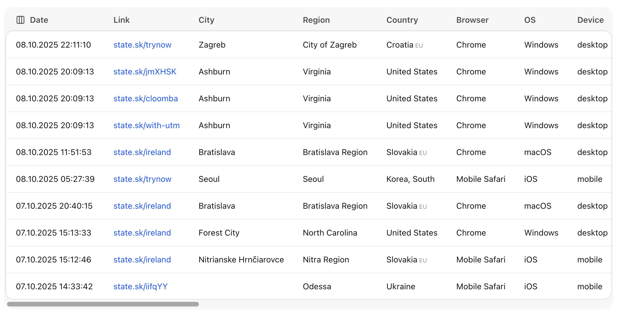The height and width of the screenshot is (317, 620).
Task: Click the Browser column header
Action: click(x=472, y=20)
